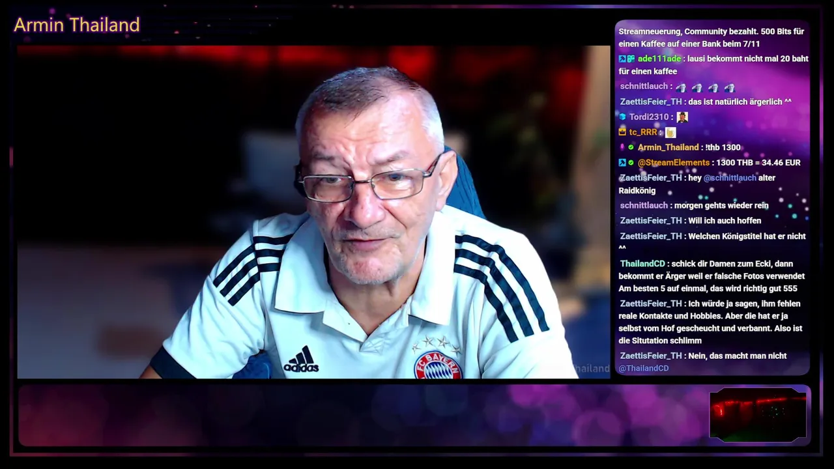Click the Adidas logo on the shirt
This screenshot has width=834, height=469.
tap(301, 360)
